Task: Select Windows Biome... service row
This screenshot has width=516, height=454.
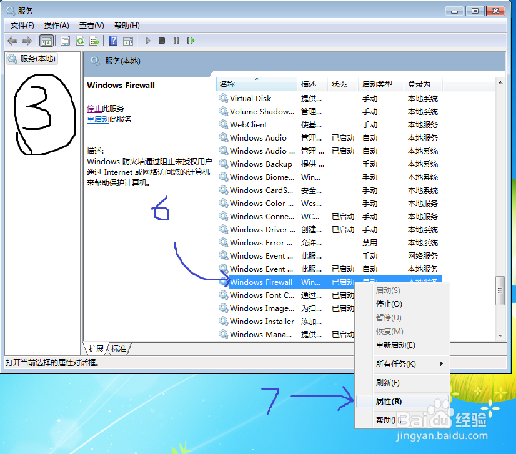Action: tap(329, 177)
